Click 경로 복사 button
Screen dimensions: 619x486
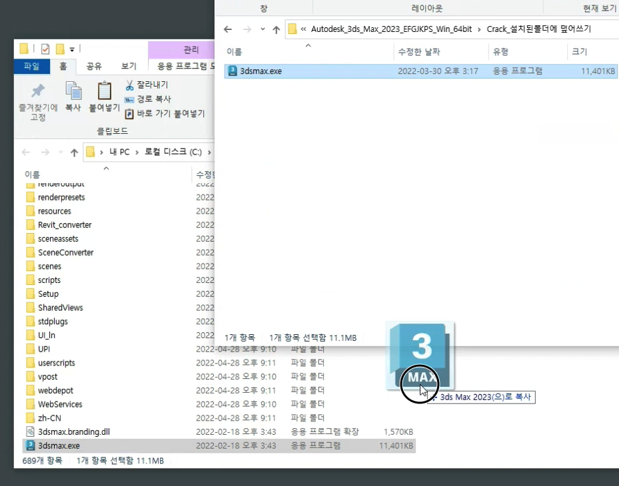click(148, 99)
